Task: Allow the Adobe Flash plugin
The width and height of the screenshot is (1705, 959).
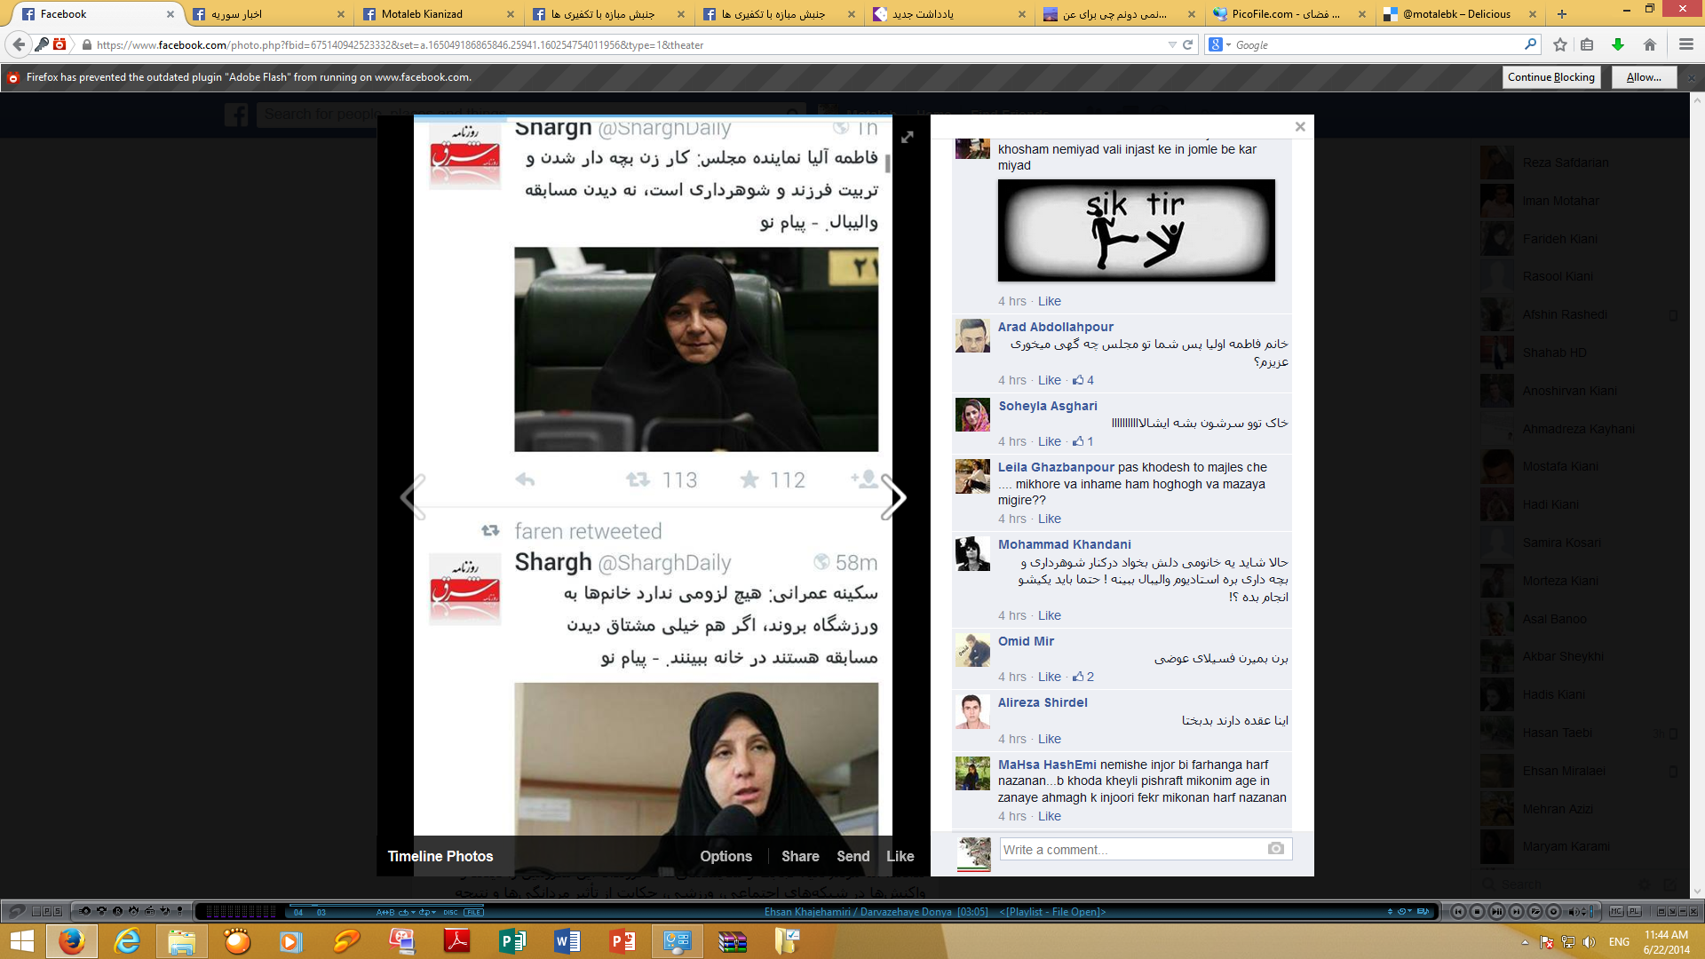Action: 1644,77
